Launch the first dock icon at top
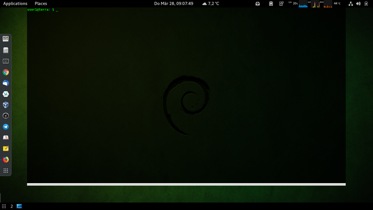373x210 pixels. pyautogui.click(x=6, y=39)
